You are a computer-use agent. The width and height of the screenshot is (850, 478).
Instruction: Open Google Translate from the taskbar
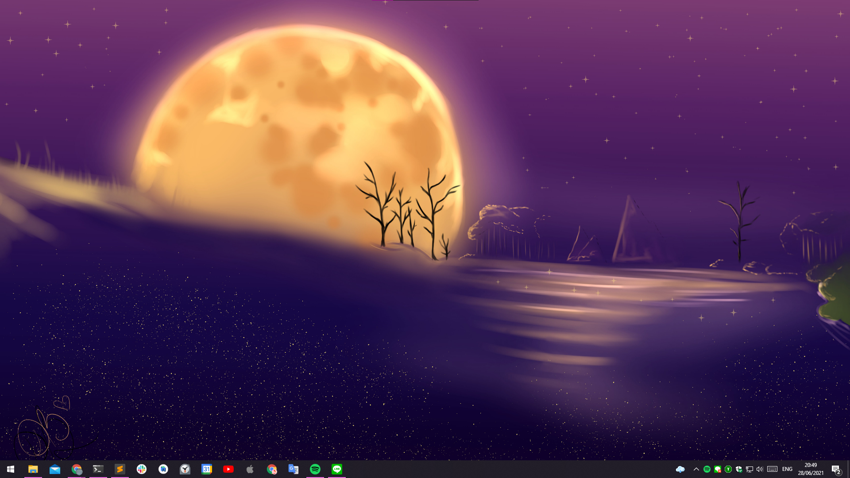(x=294, y=469)
